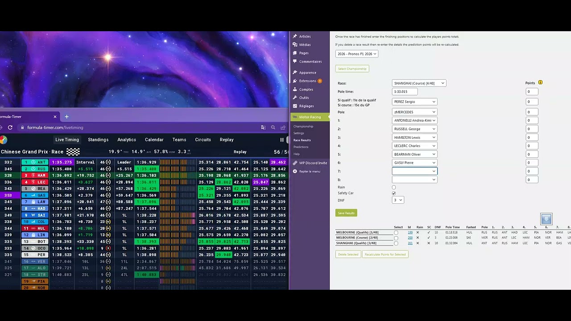Viewport: 571px width, 321px height.
Task: Open Pages in the WordPress sidebar
Action: point(304,53)
